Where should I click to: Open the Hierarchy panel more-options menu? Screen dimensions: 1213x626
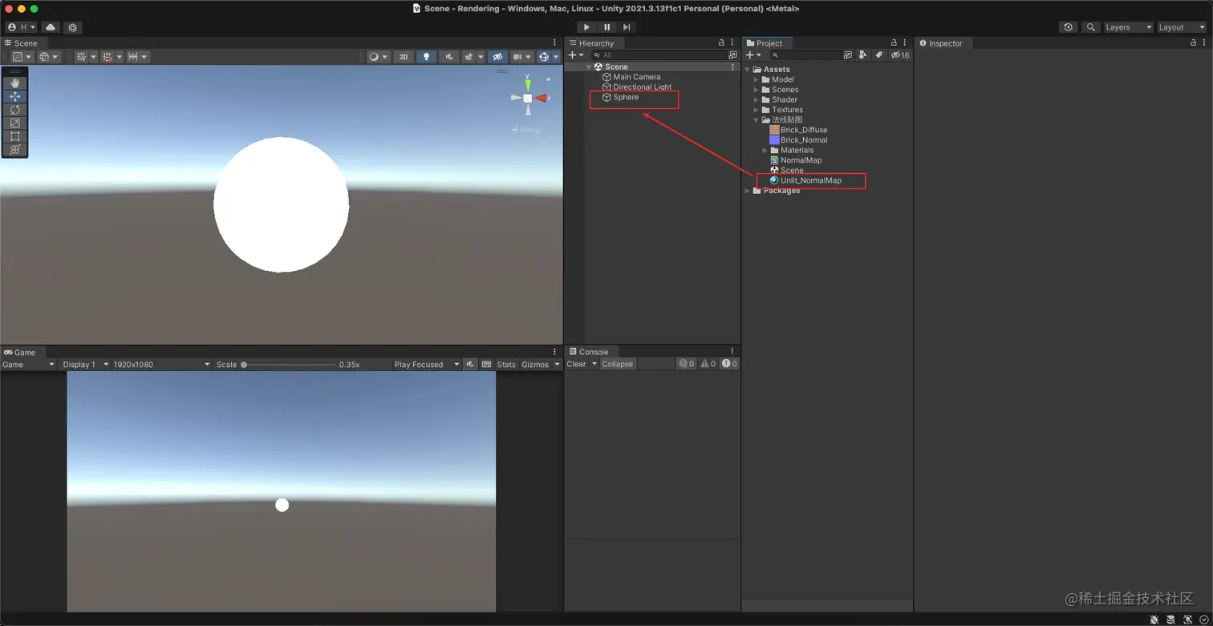click(x=732, y=43)
